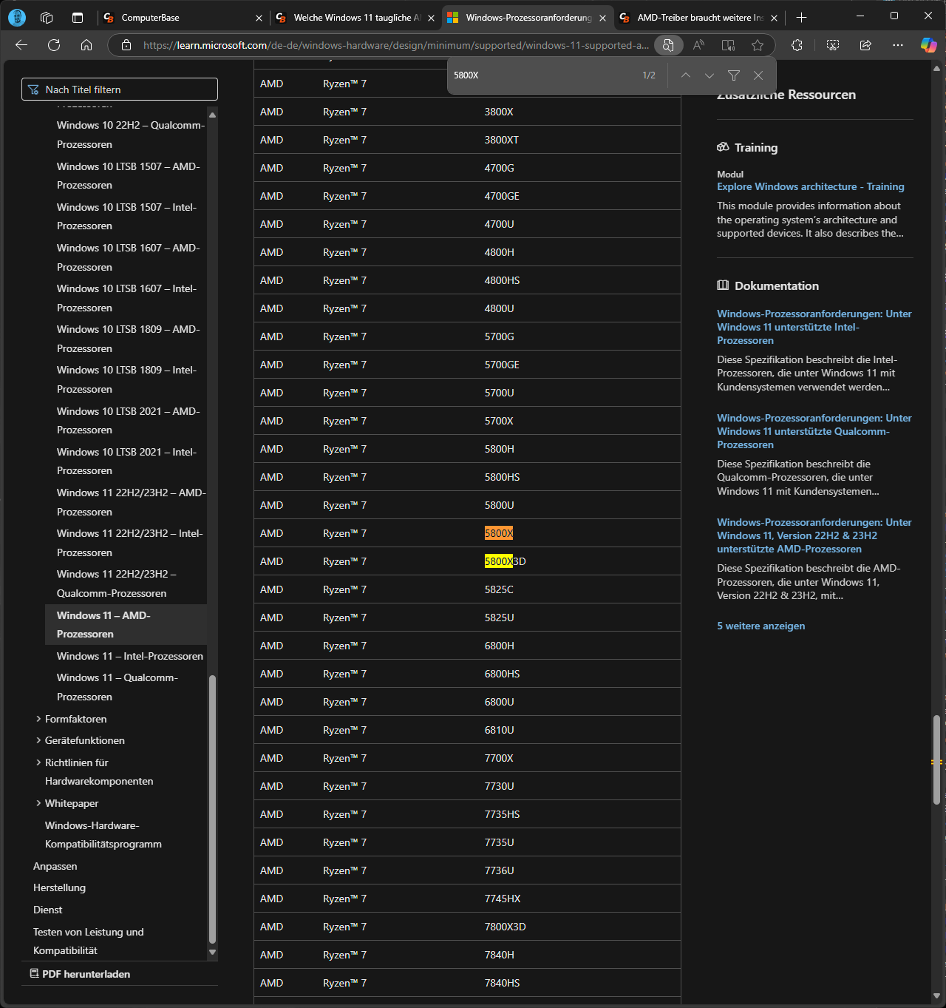Image resolution: width=946 pixels, height=1008 pixels.
Task: Toggle the vertical tabs icon
Action: (x=78, y=17)
